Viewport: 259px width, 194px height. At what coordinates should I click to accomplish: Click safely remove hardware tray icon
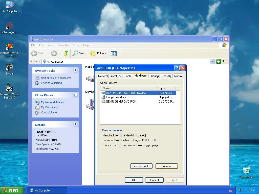240,190
